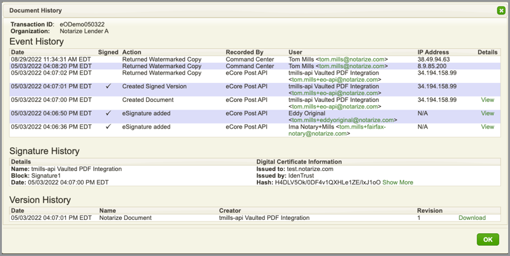The height and width of the screenshot is (256, 510).
Task: Click Tom Mills email in 04:08:20 PM row
Action: coord(352,66)
